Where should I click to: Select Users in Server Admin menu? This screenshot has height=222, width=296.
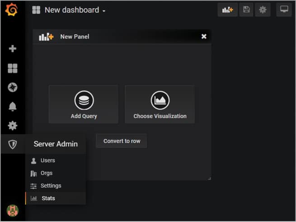[47, 160]
